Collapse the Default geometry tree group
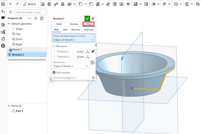 coord(9,24)
